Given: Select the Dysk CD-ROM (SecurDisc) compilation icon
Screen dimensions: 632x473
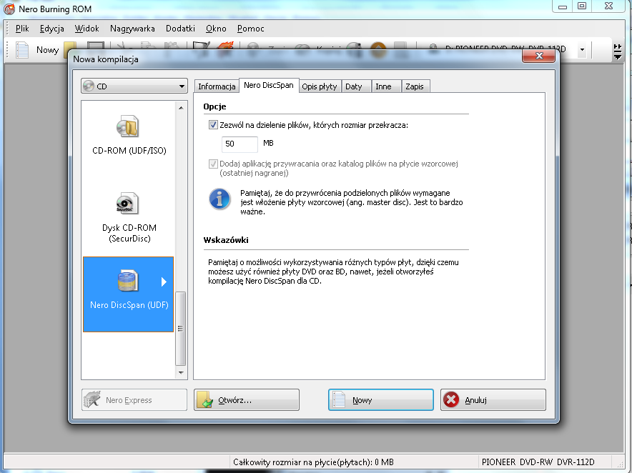Looking at the screenshot, I should (x=128, y=203).
